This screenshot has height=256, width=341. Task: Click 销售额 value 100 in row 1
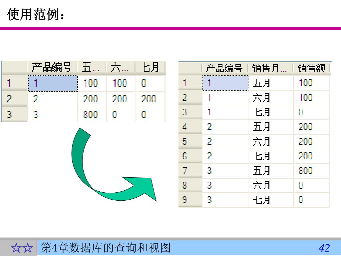[312, 83]
